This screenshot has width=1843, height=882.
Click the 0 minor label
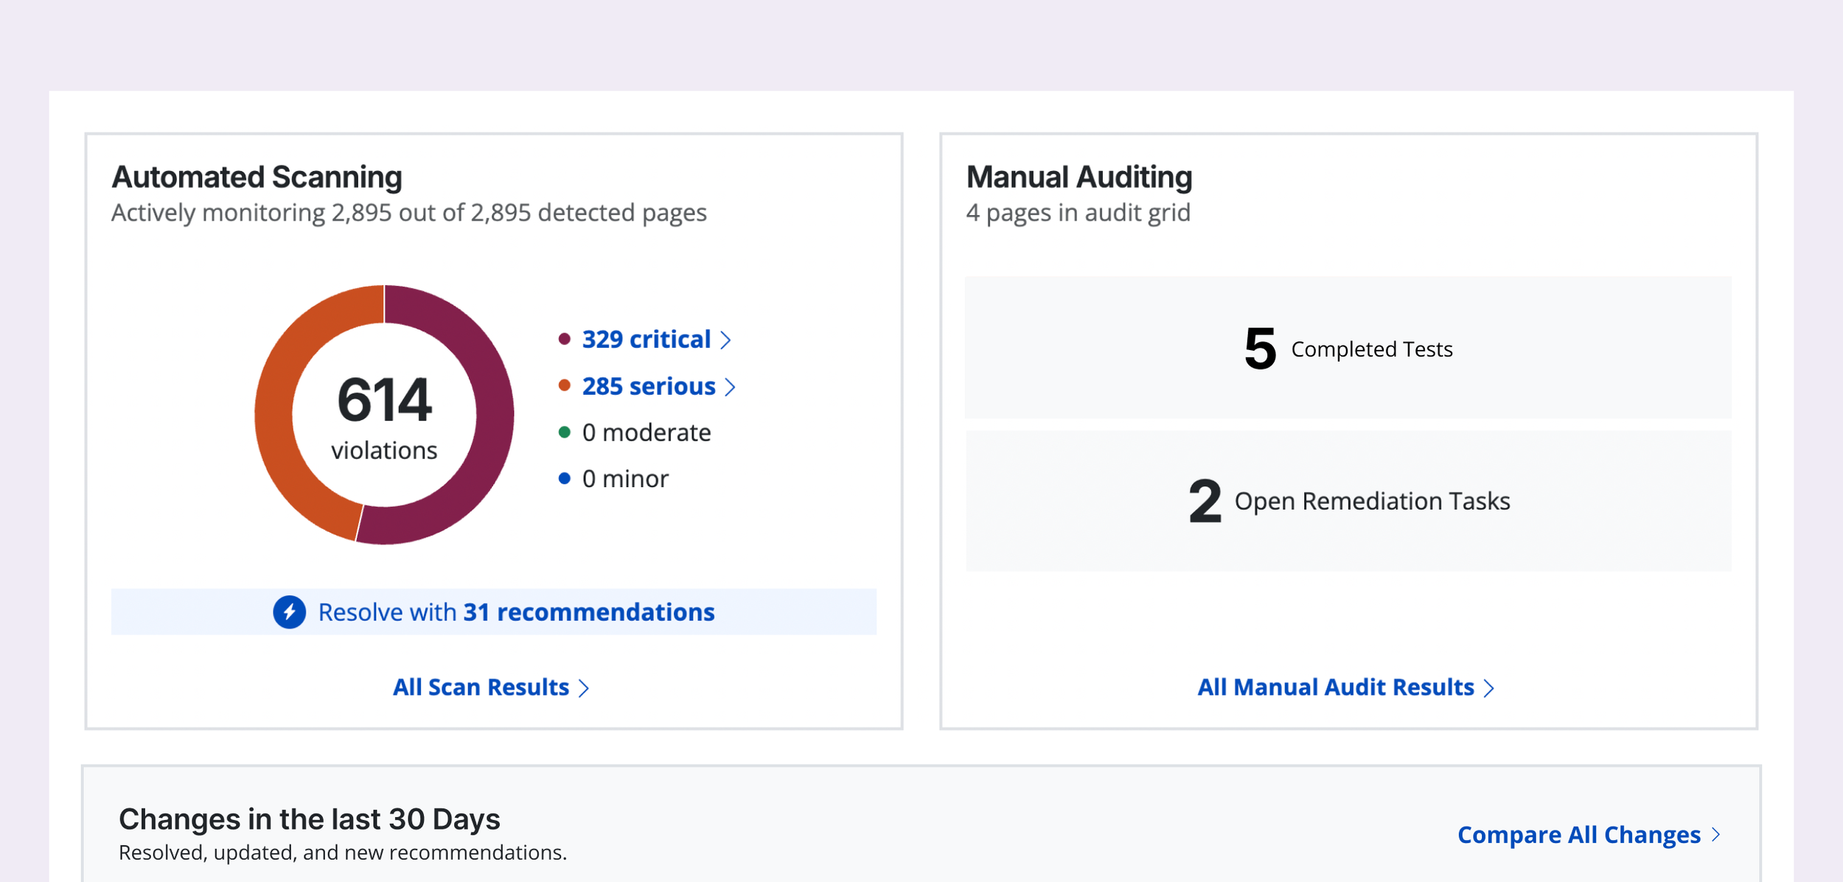pos(625,479)
